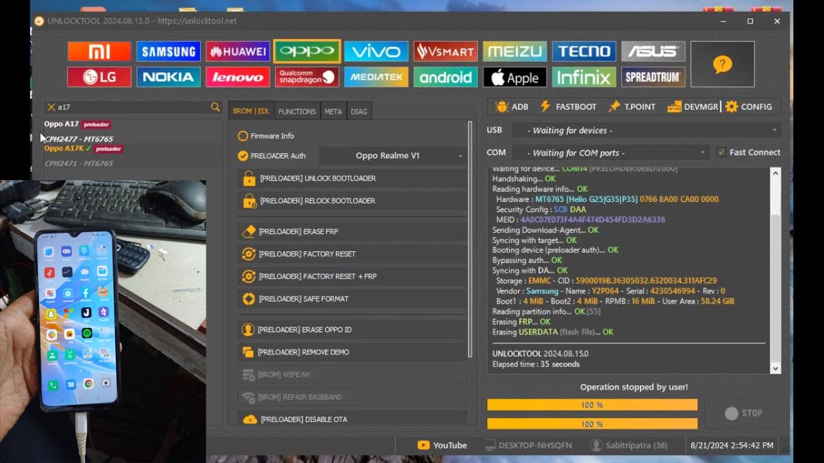Choose the Infinix brand logo
Image resolution: width=824 pixels, height=463 pixels.
pyautogui.click(x=584, y=77)
